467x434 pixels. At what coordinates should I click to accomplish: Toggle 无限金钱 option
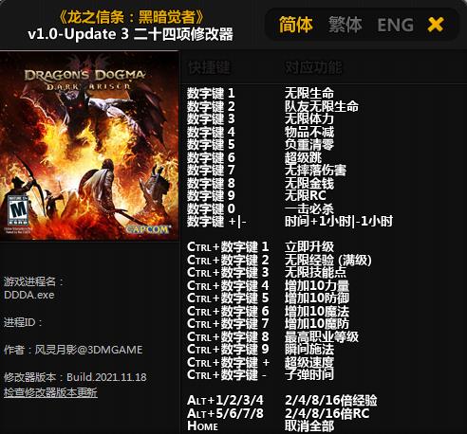tap(309, 183)
